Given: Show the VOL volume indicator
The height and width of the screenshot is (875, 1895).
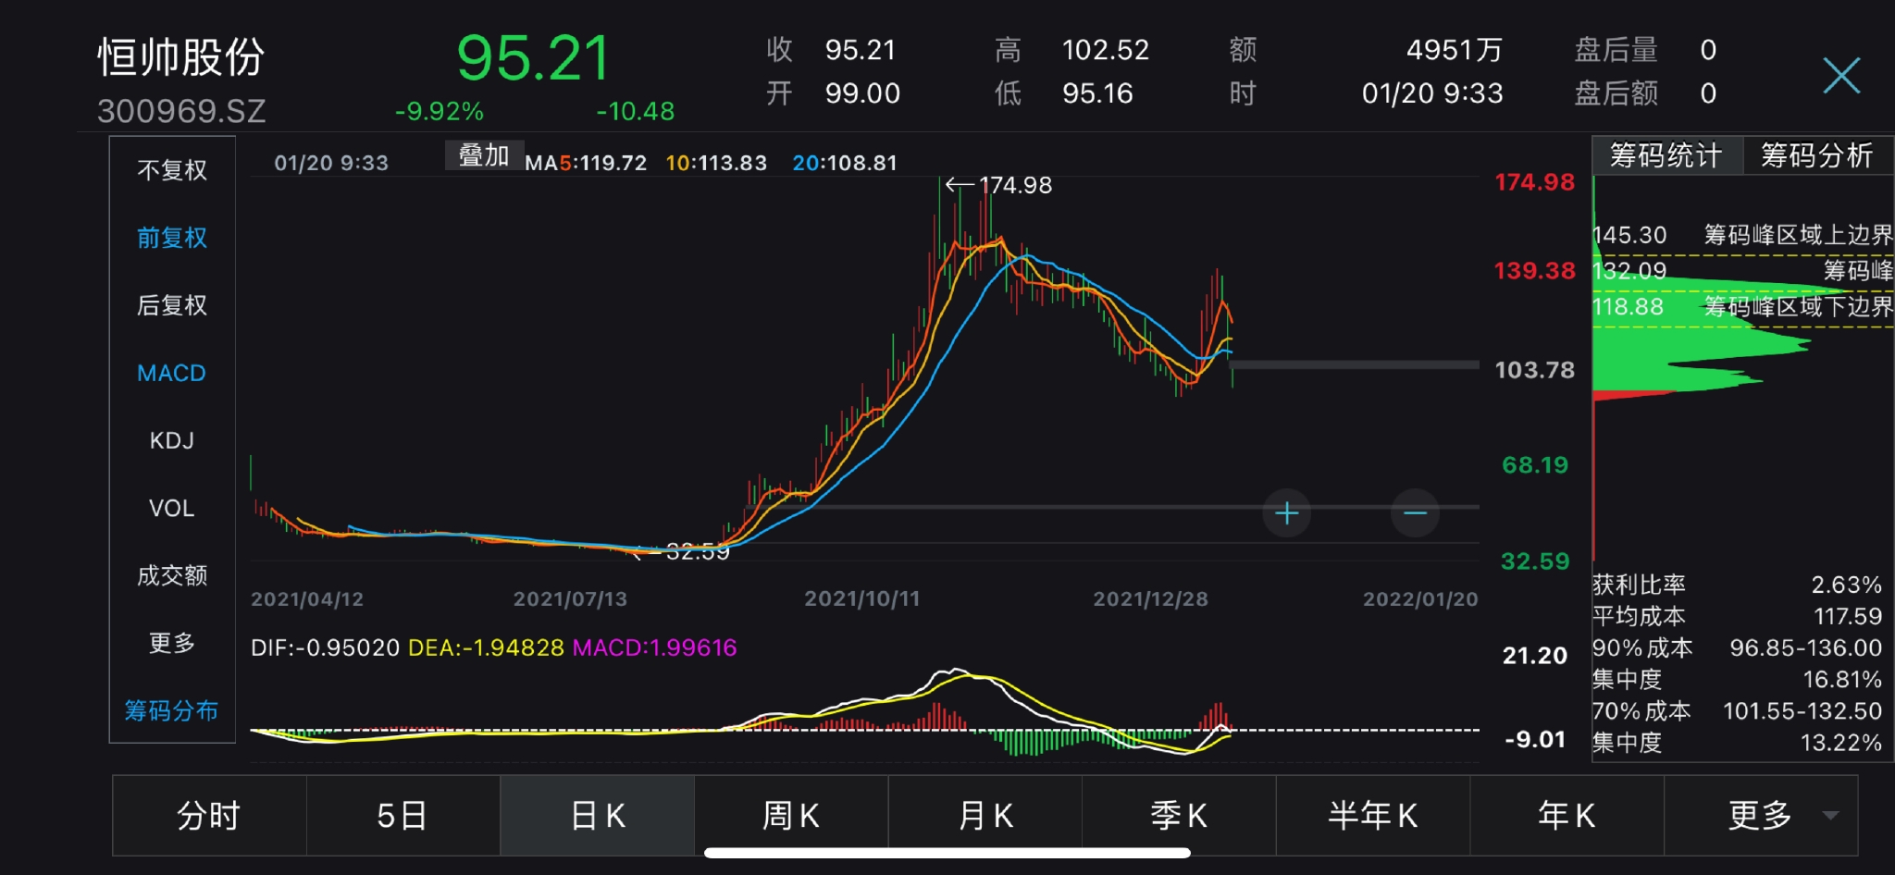Looking at the screenshot, I should pyautogui.click(x=171, y=508).
